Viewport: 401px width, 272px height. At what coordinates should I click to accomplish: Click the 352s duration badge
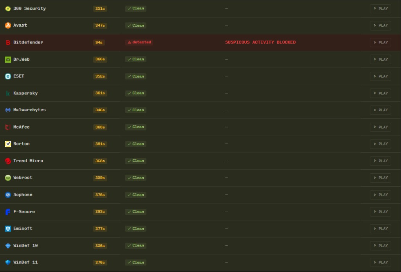[x=100, y=76]
